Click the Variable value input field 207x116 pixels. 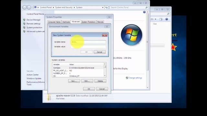88,46
